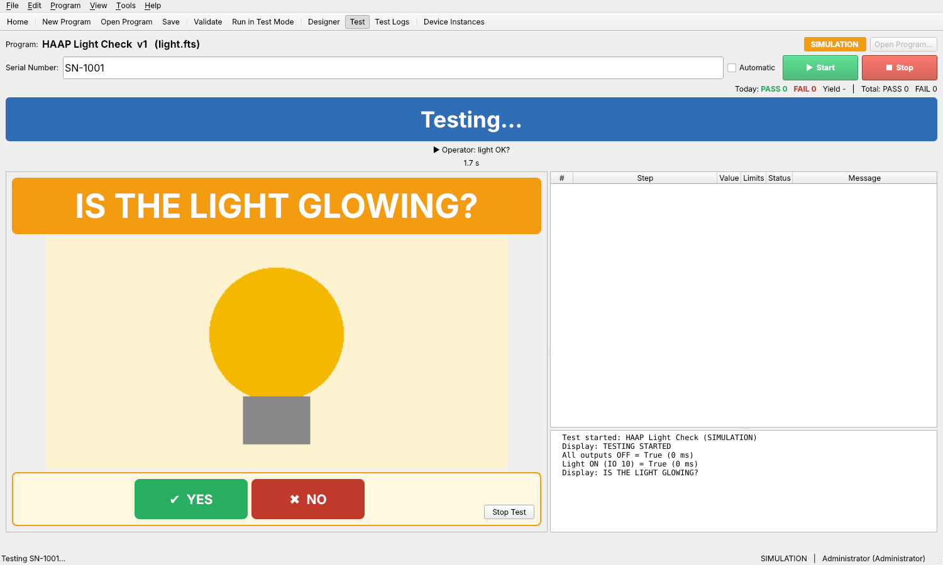Image resolution: width=943 pixels, height=565 pixels.
Task: Click 'Testing SN-1001...' in the status bar
Action: pyautogui.click(x=33, y=559)
